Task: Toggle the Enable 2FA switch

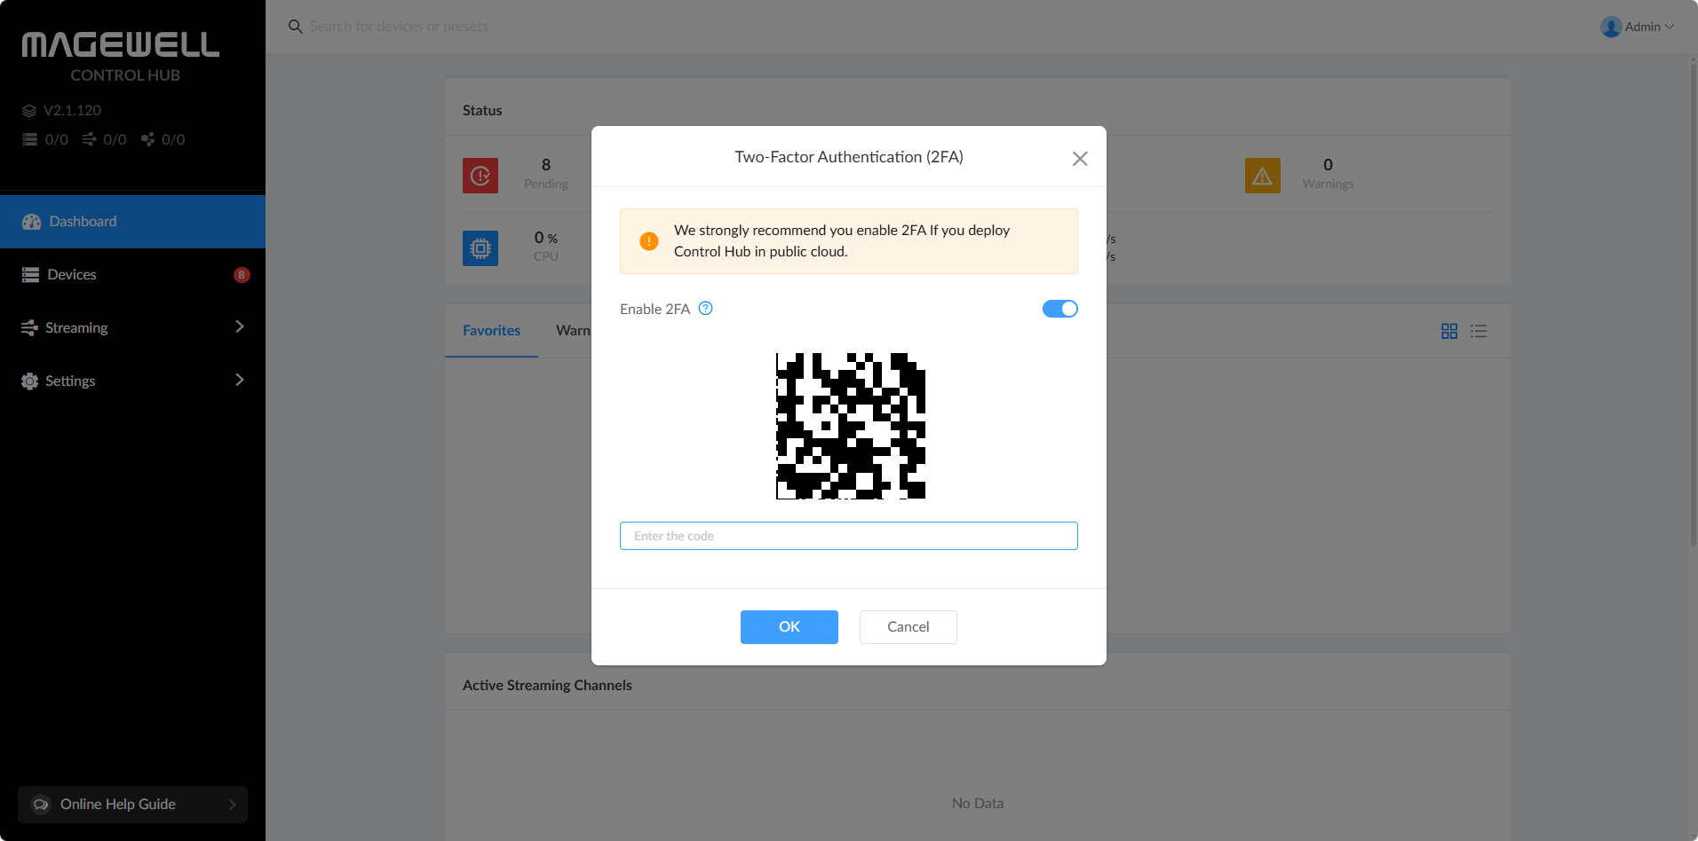Action: [1059, 309]
